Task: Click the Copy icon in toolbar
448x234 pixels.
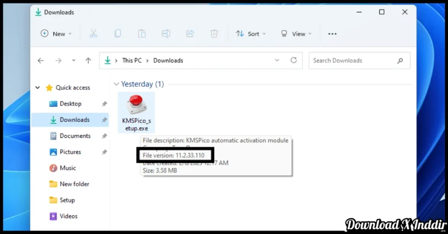Action: tap(118, 34)
